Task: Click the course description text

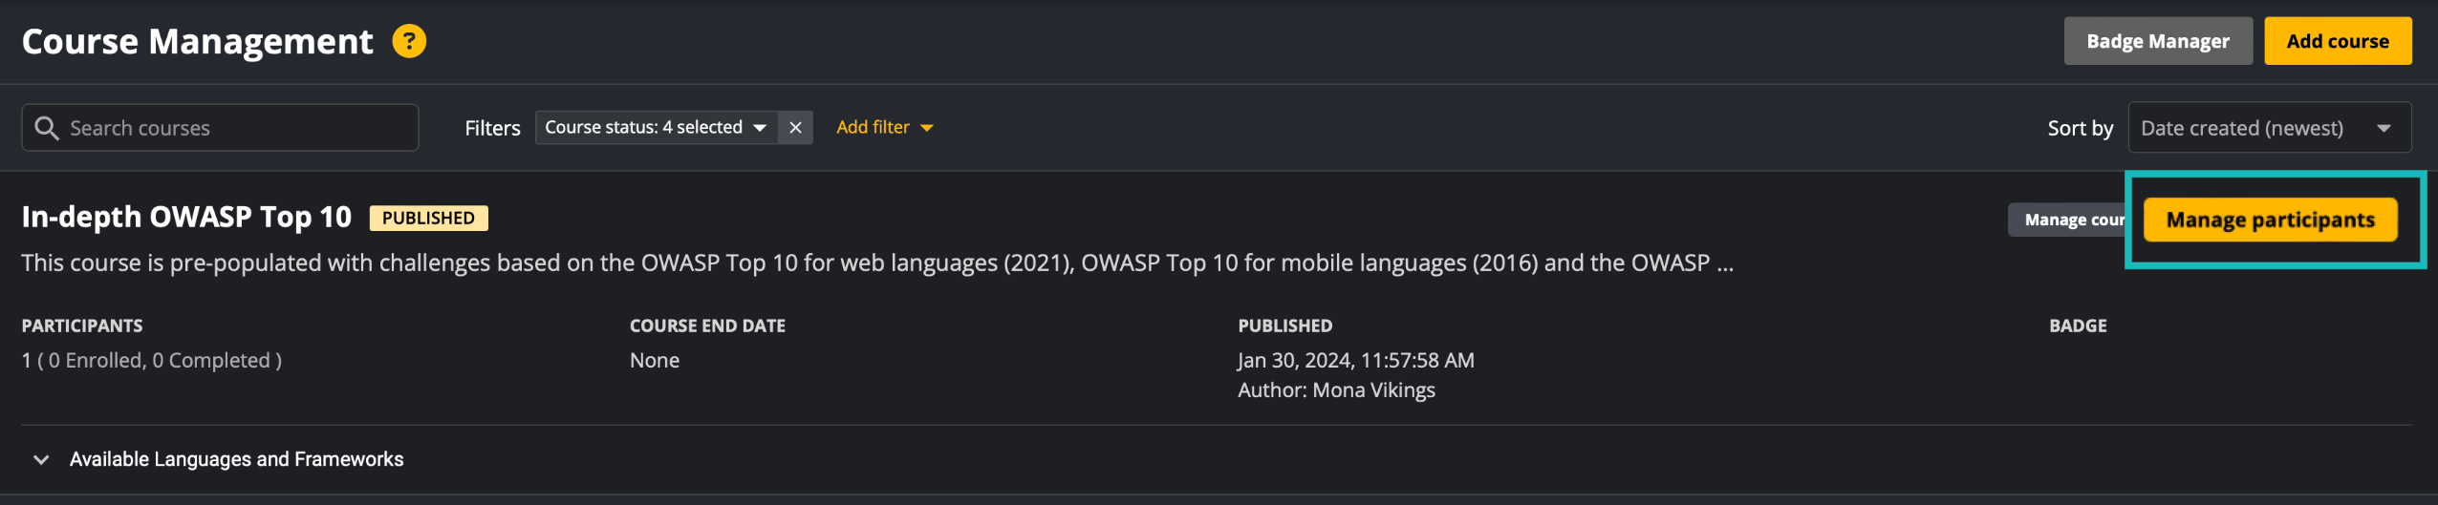Action: click(x=877, y=263)
